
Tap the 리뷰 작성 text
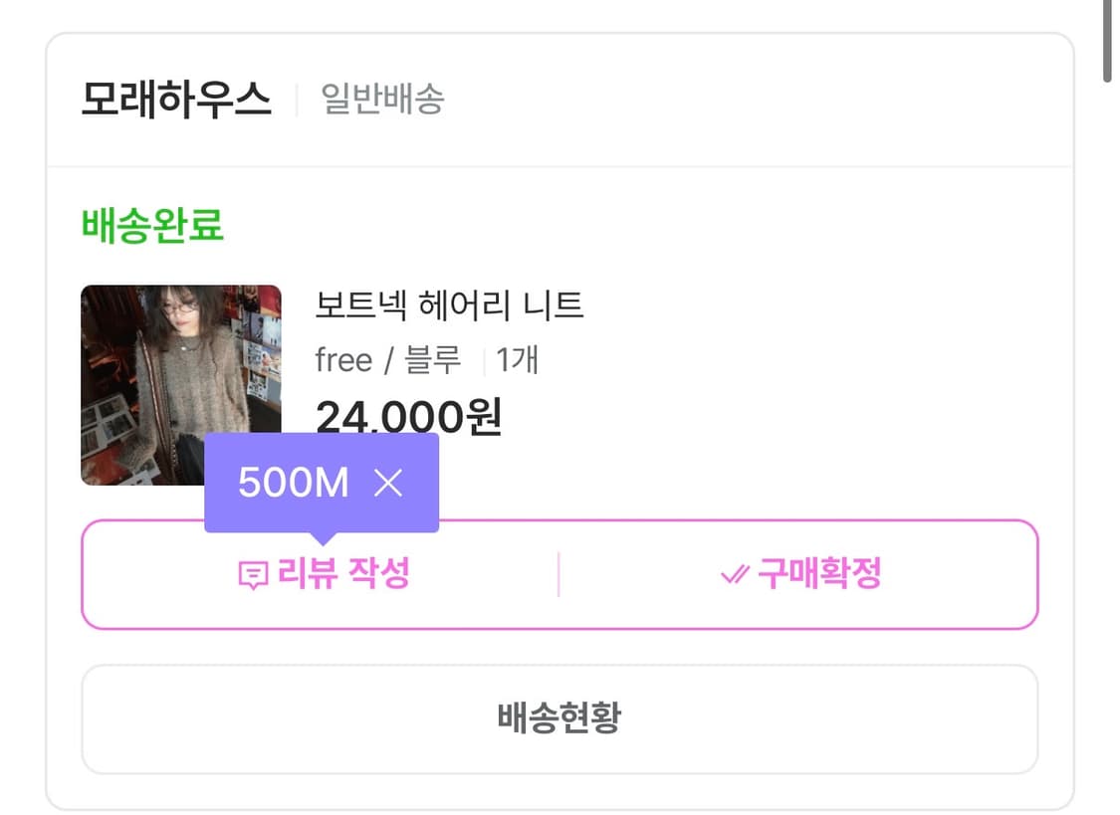[x=343, y=574]
